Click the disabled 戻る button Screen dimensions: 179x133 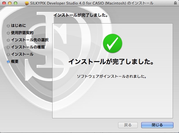point(128,125)
